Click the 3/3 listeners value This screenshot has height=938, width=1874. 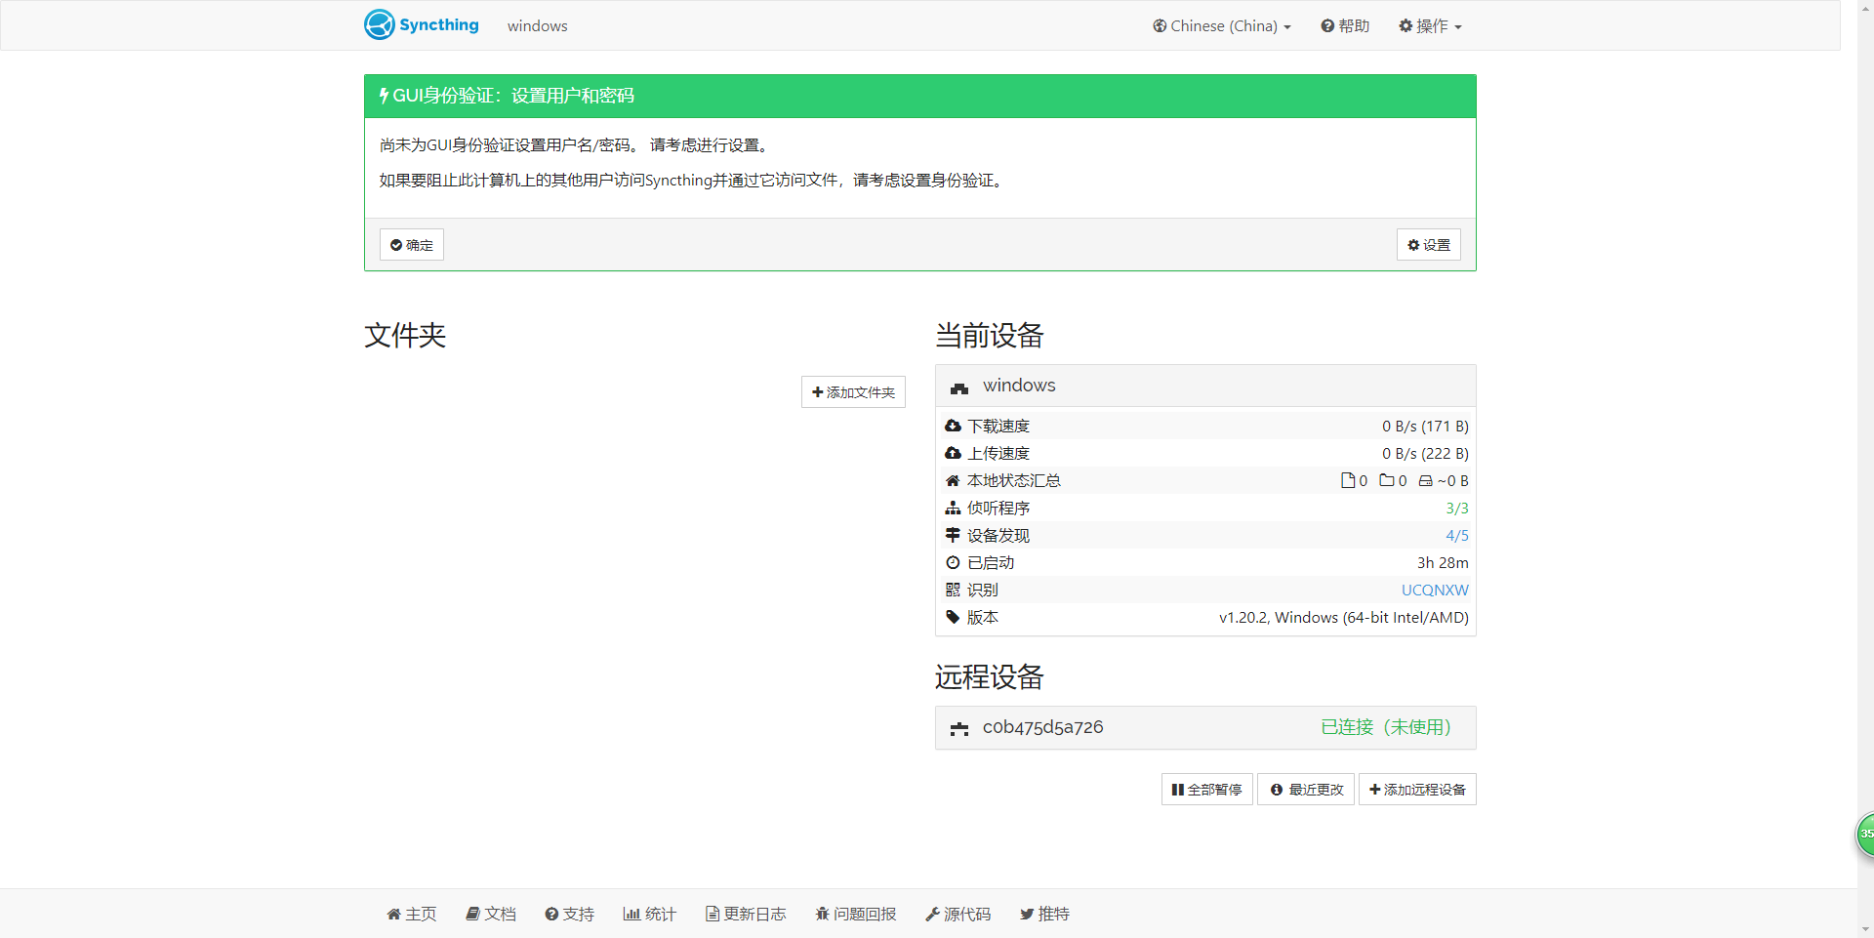pyautogui.click(x=1456, y=508)
